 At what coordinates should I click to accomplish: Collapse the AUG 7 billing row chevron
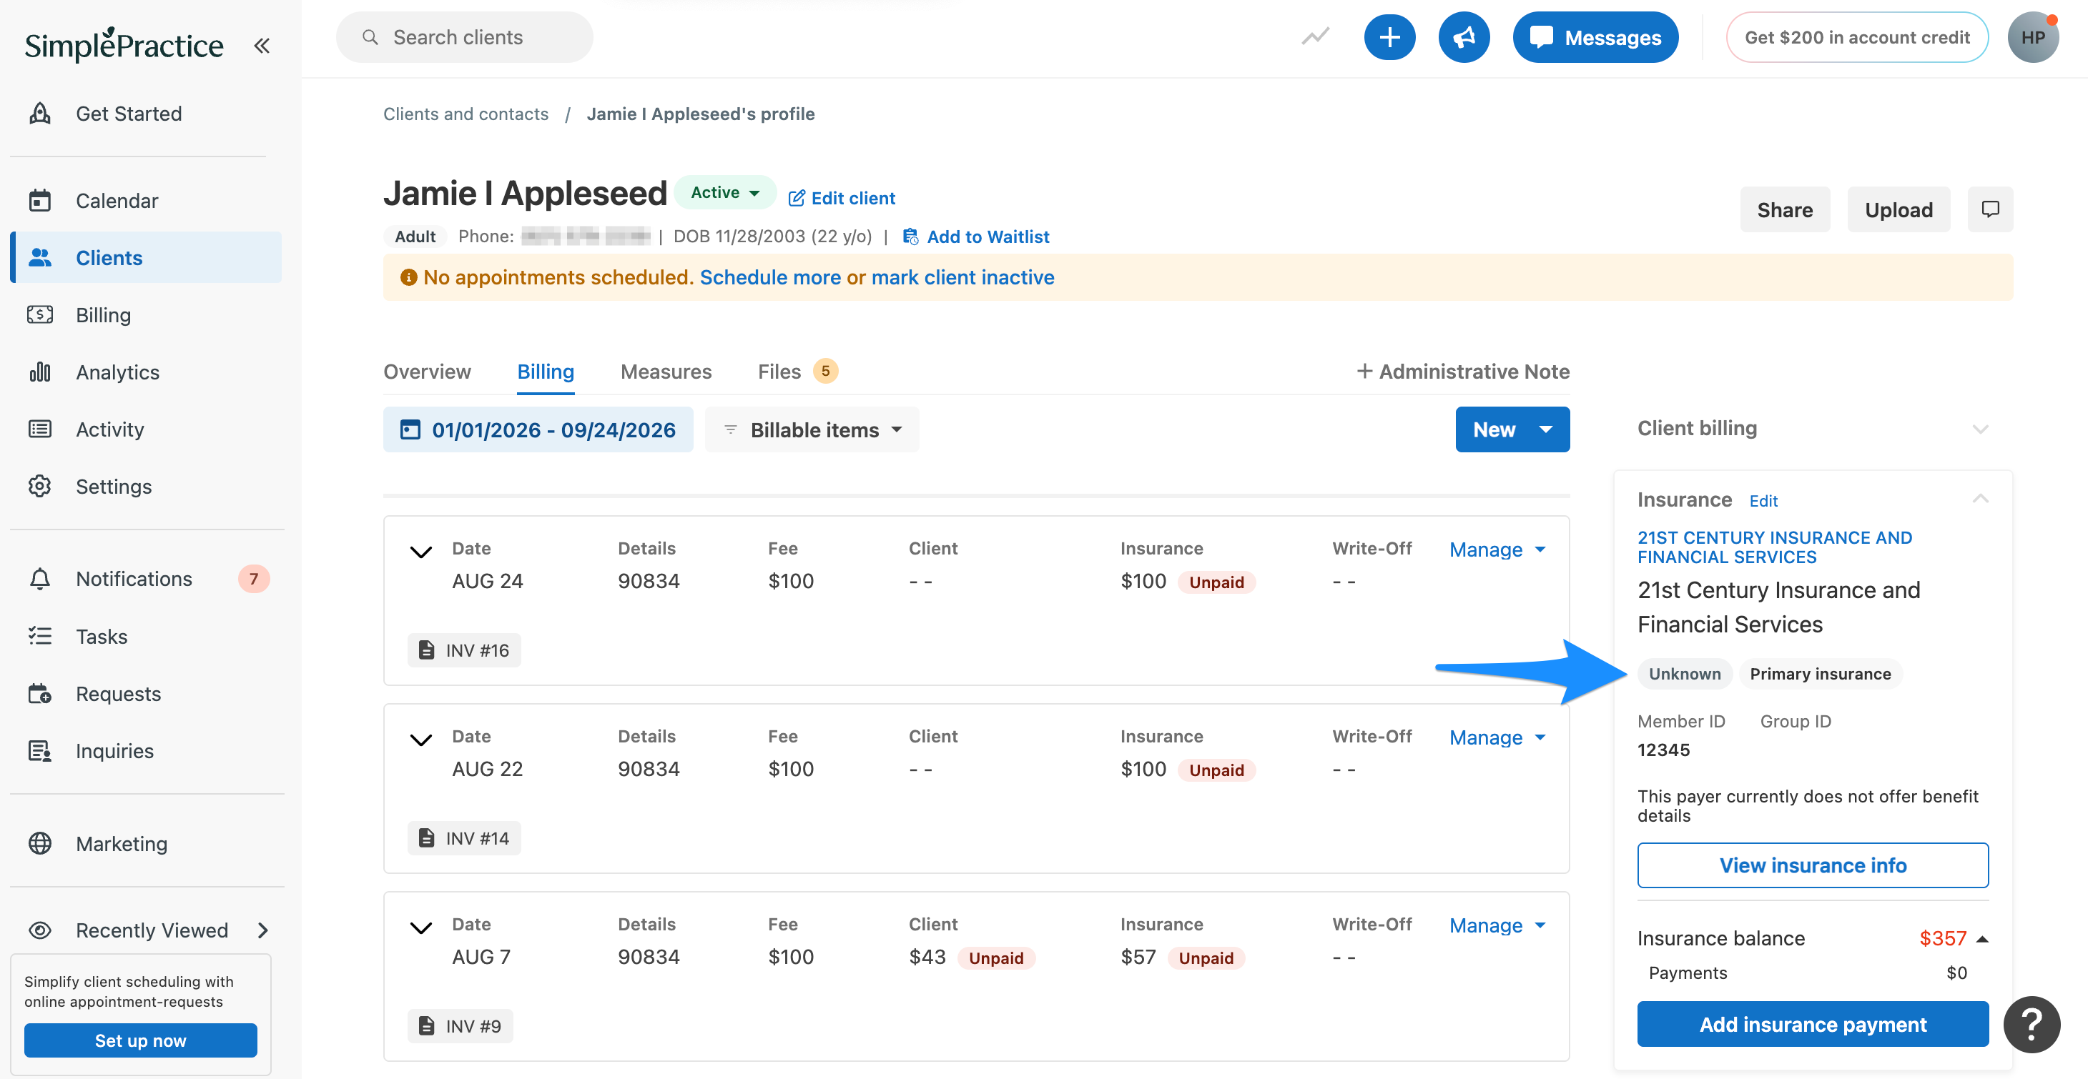(420, 928)
